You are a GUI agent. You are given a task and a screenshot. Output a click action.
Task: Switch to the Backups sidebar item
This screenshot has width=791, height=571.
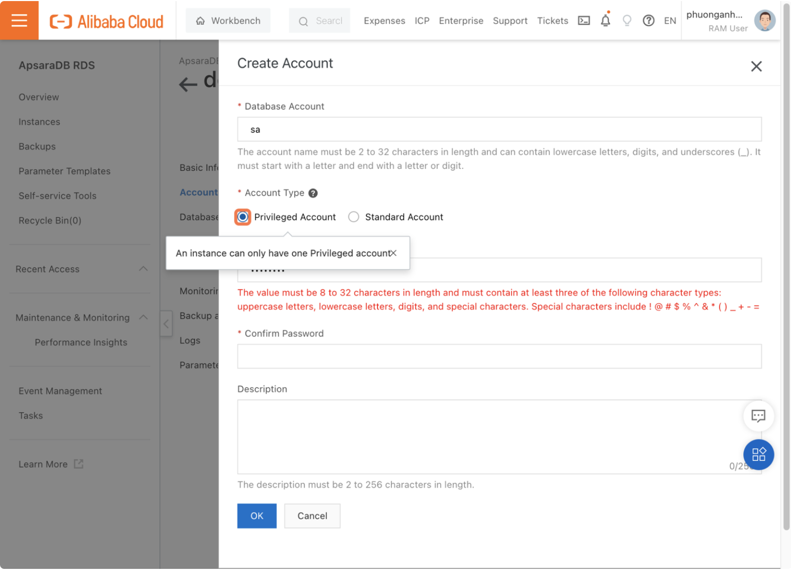(37, 146)
